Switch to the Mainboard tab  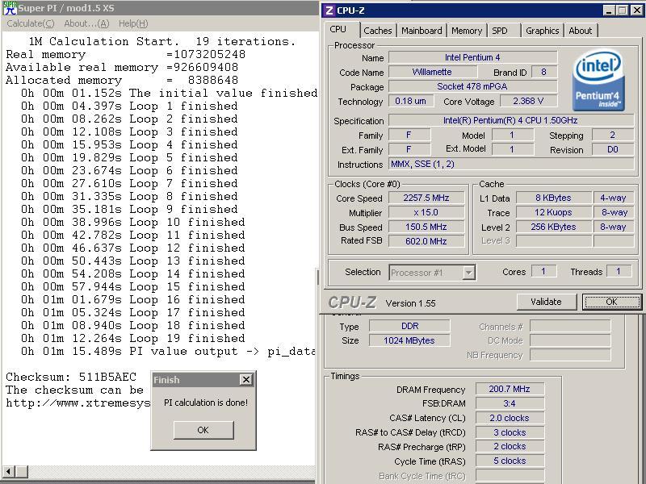[x=422, y=31]
